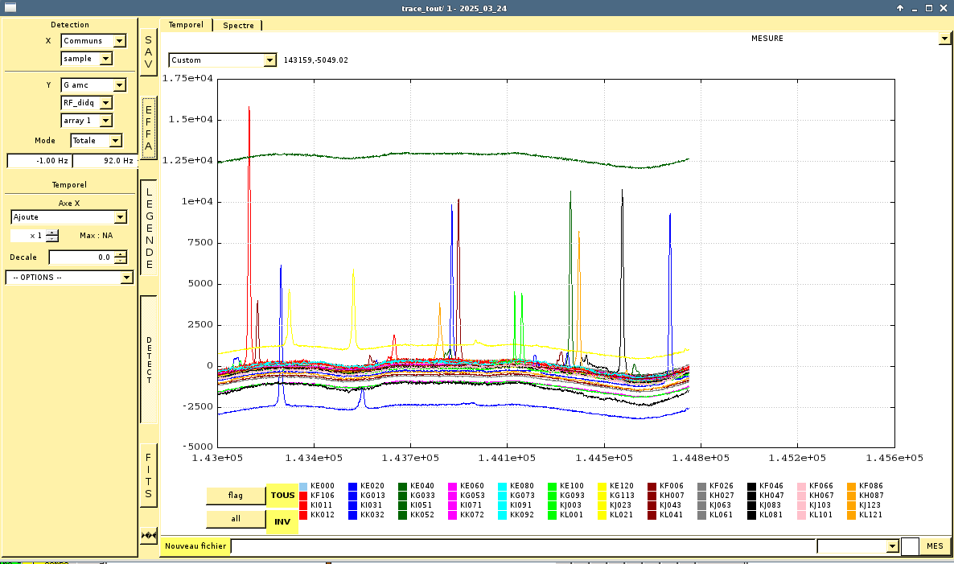Click the yellow TOUS button
Screen dimensions: 954x564
282,496
